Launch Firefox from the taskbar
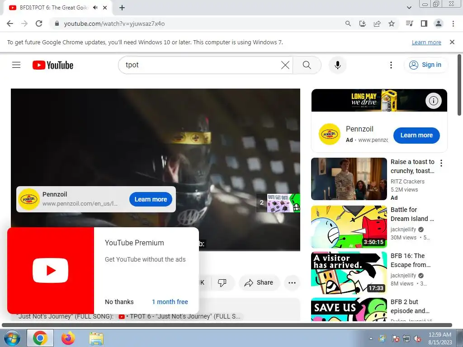 coord(68,338)
